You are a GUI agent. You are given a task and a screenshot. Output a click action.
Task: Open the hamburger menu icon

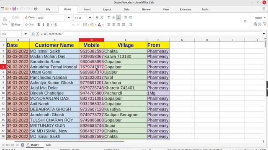[x=264, y=9]
